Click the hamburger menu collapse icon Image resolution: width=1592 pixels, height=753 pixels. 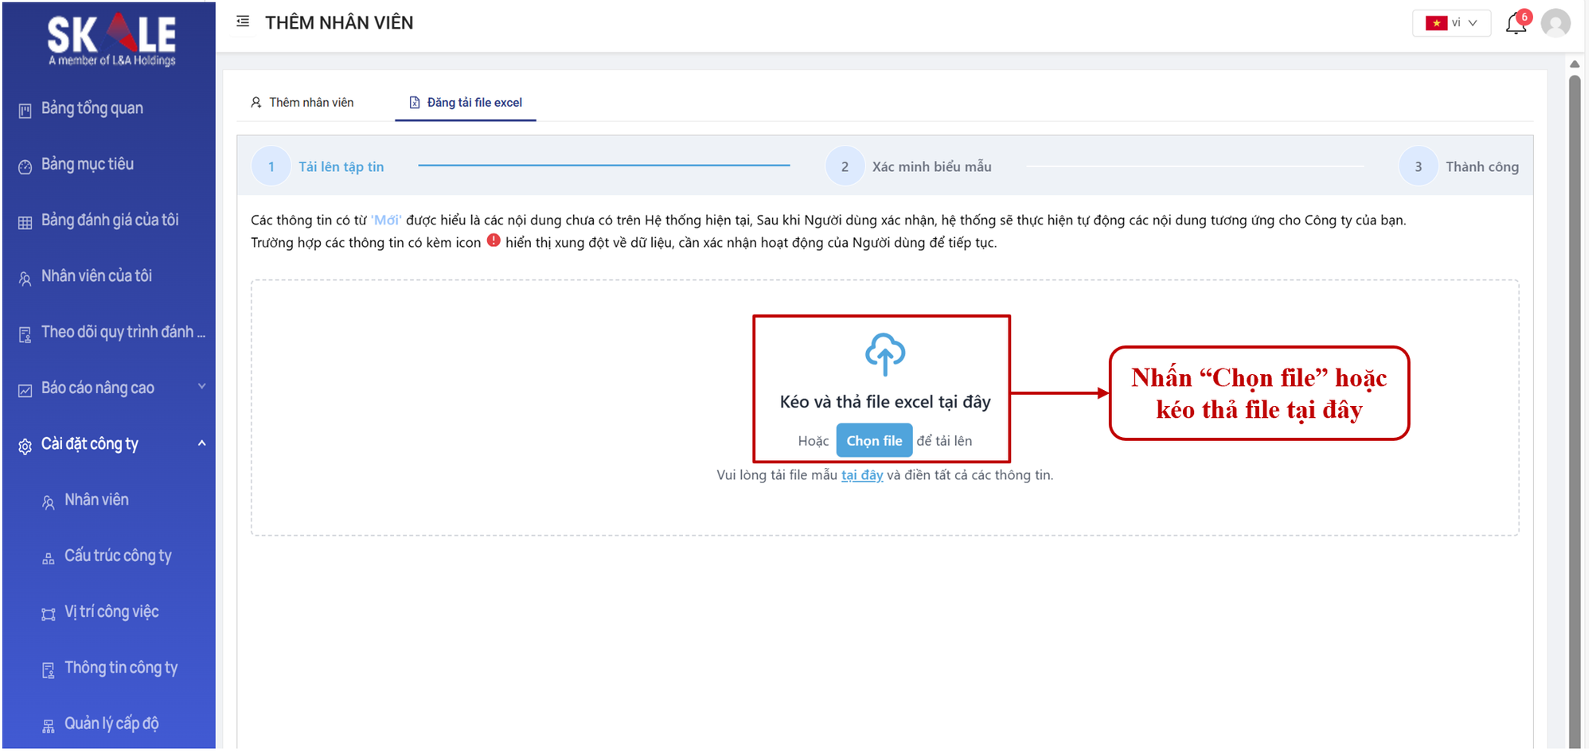[243, 21]
